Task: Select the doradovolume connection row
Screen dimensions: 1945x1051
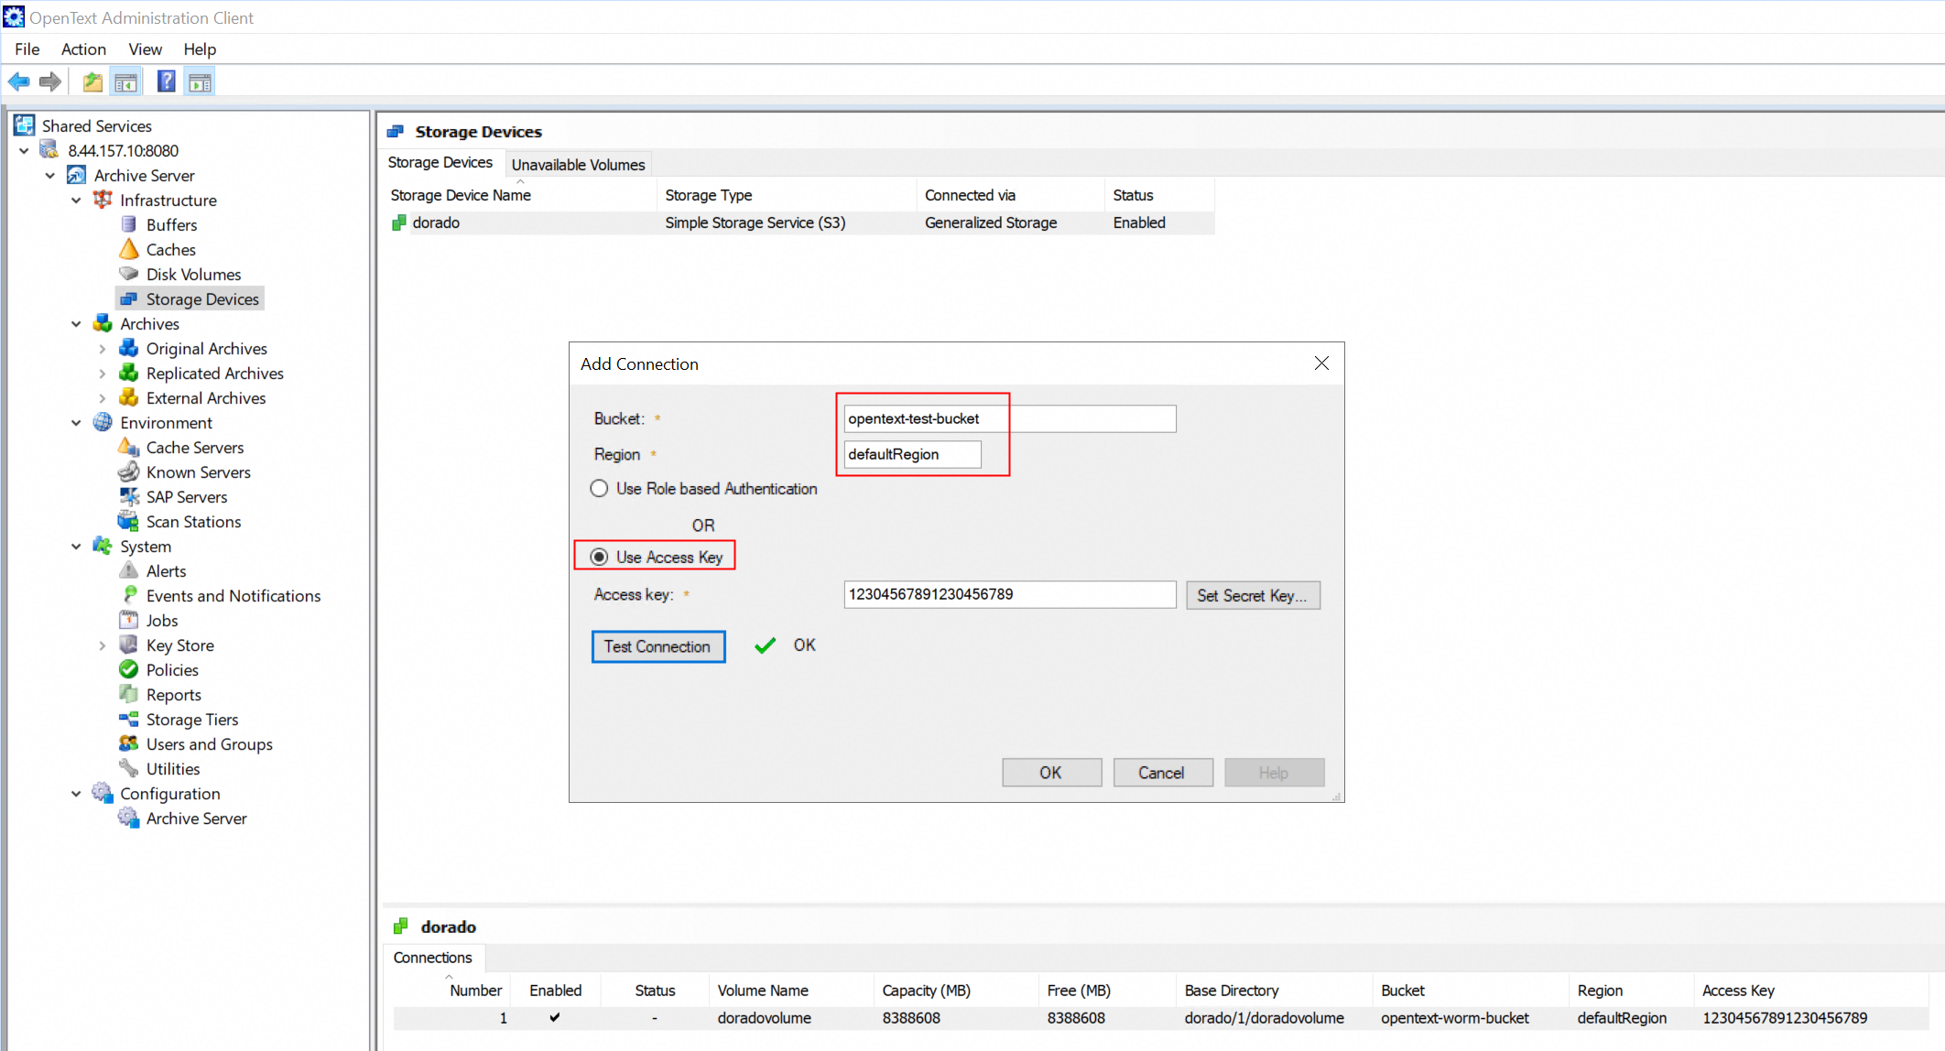Action: [1161, 1018]
